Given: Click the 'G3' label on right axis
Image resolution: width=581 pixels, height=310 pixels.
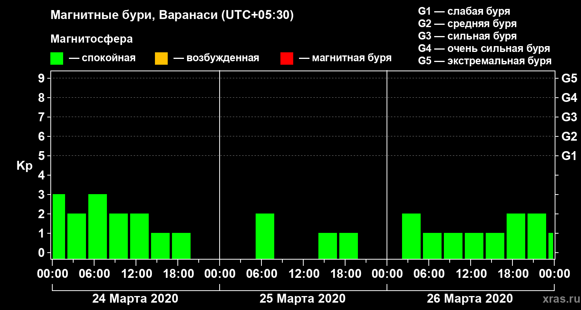Looking at the screenshot, I should (x=569, y=117).
